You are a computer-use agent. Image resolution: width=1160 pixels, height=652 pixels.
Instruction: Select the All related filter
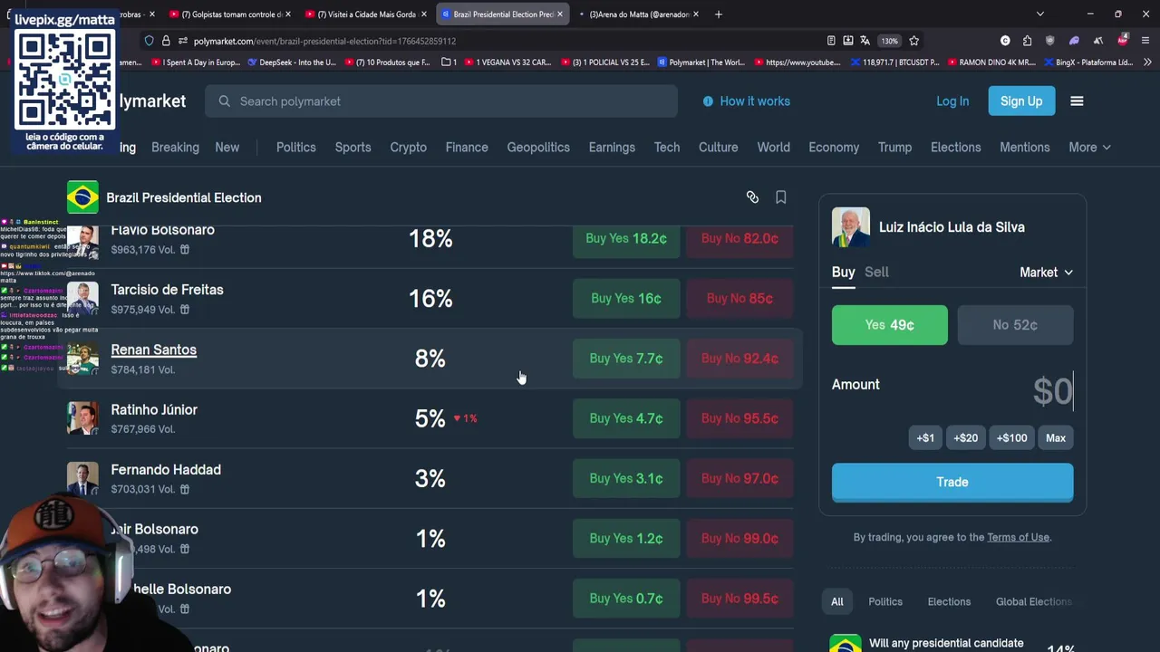click(x=837, y=601)
